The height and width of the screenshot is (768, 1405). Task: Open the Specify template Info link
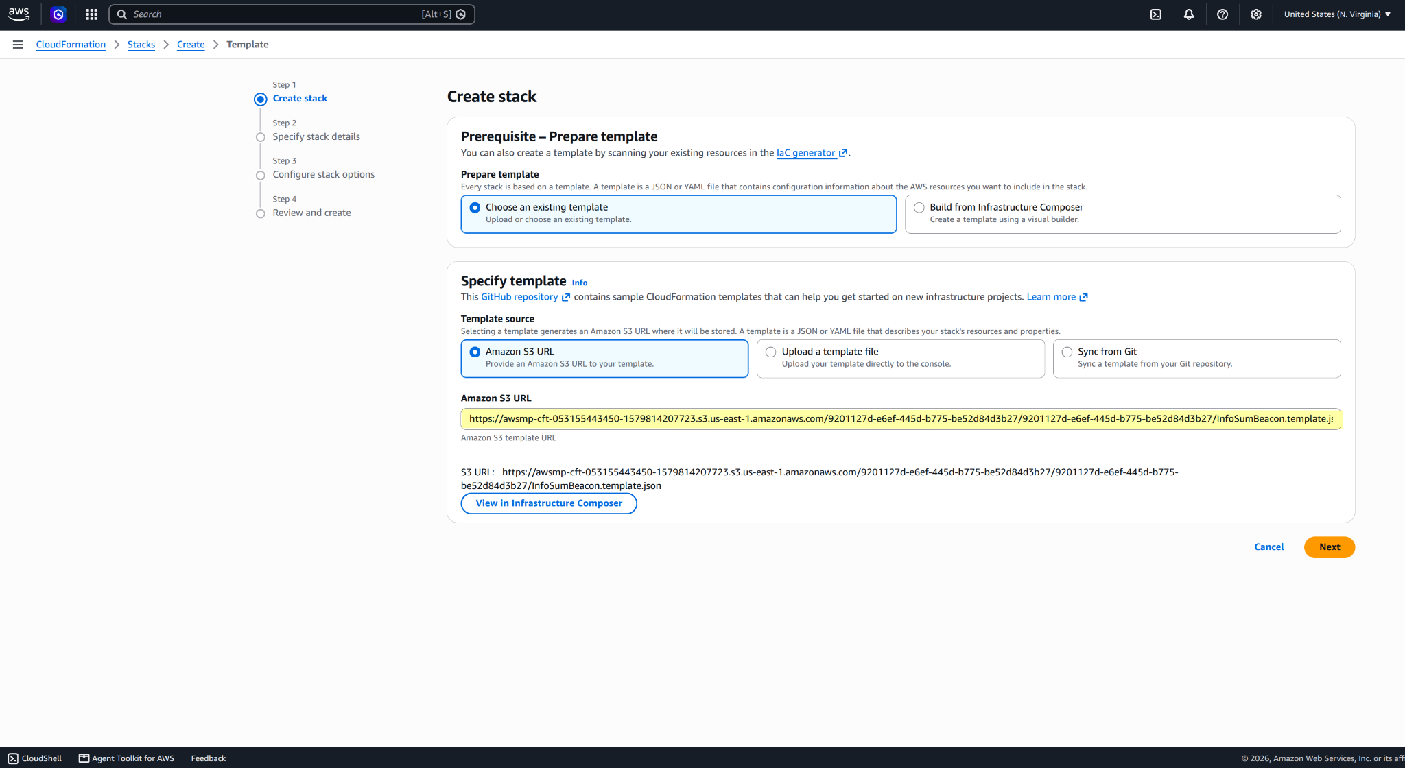tap(580, 283)
